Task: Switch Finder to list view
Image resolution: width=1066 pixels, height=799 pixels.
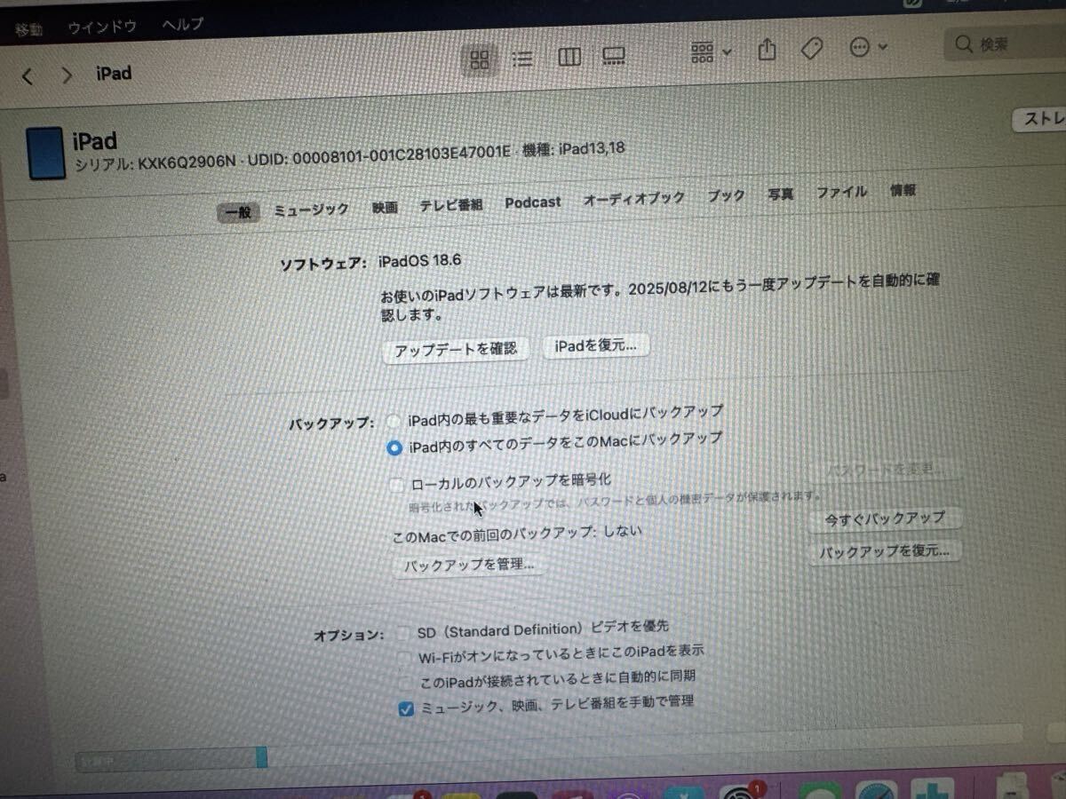Action: tap(523, 59)
